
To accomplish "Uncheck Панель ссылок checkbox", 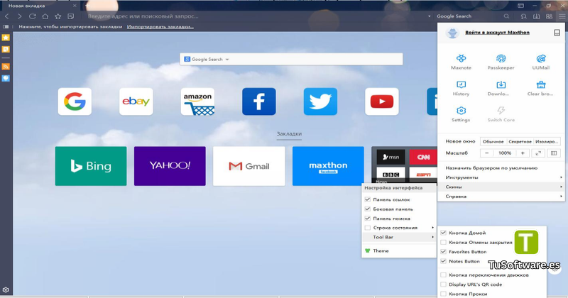I will (x=368, y=199).
